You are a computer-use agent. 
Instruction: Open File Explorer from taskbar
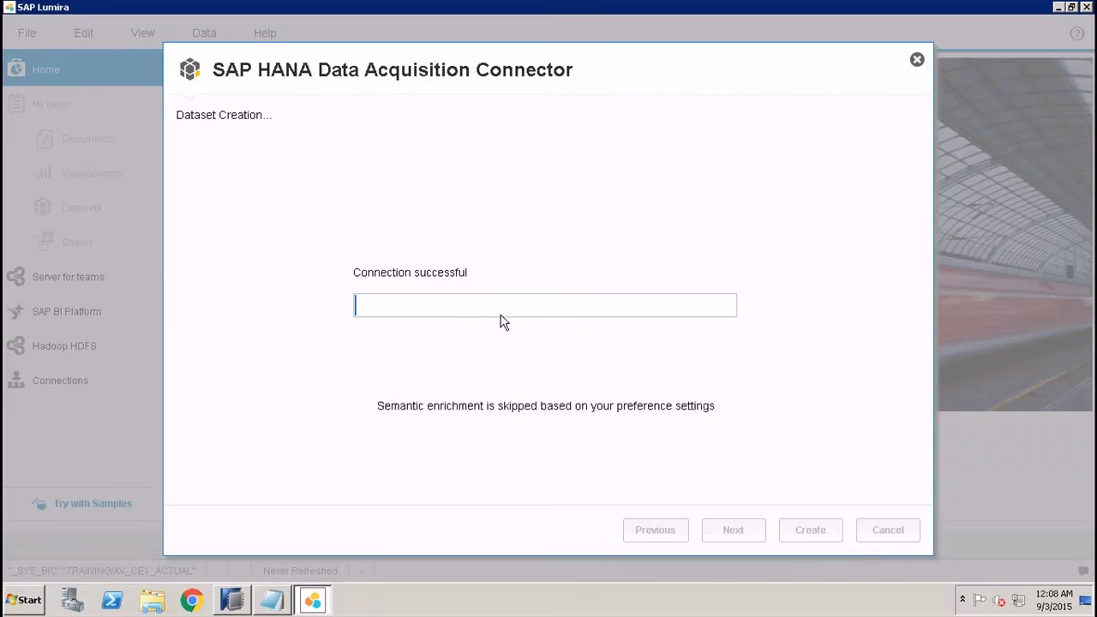152,600
